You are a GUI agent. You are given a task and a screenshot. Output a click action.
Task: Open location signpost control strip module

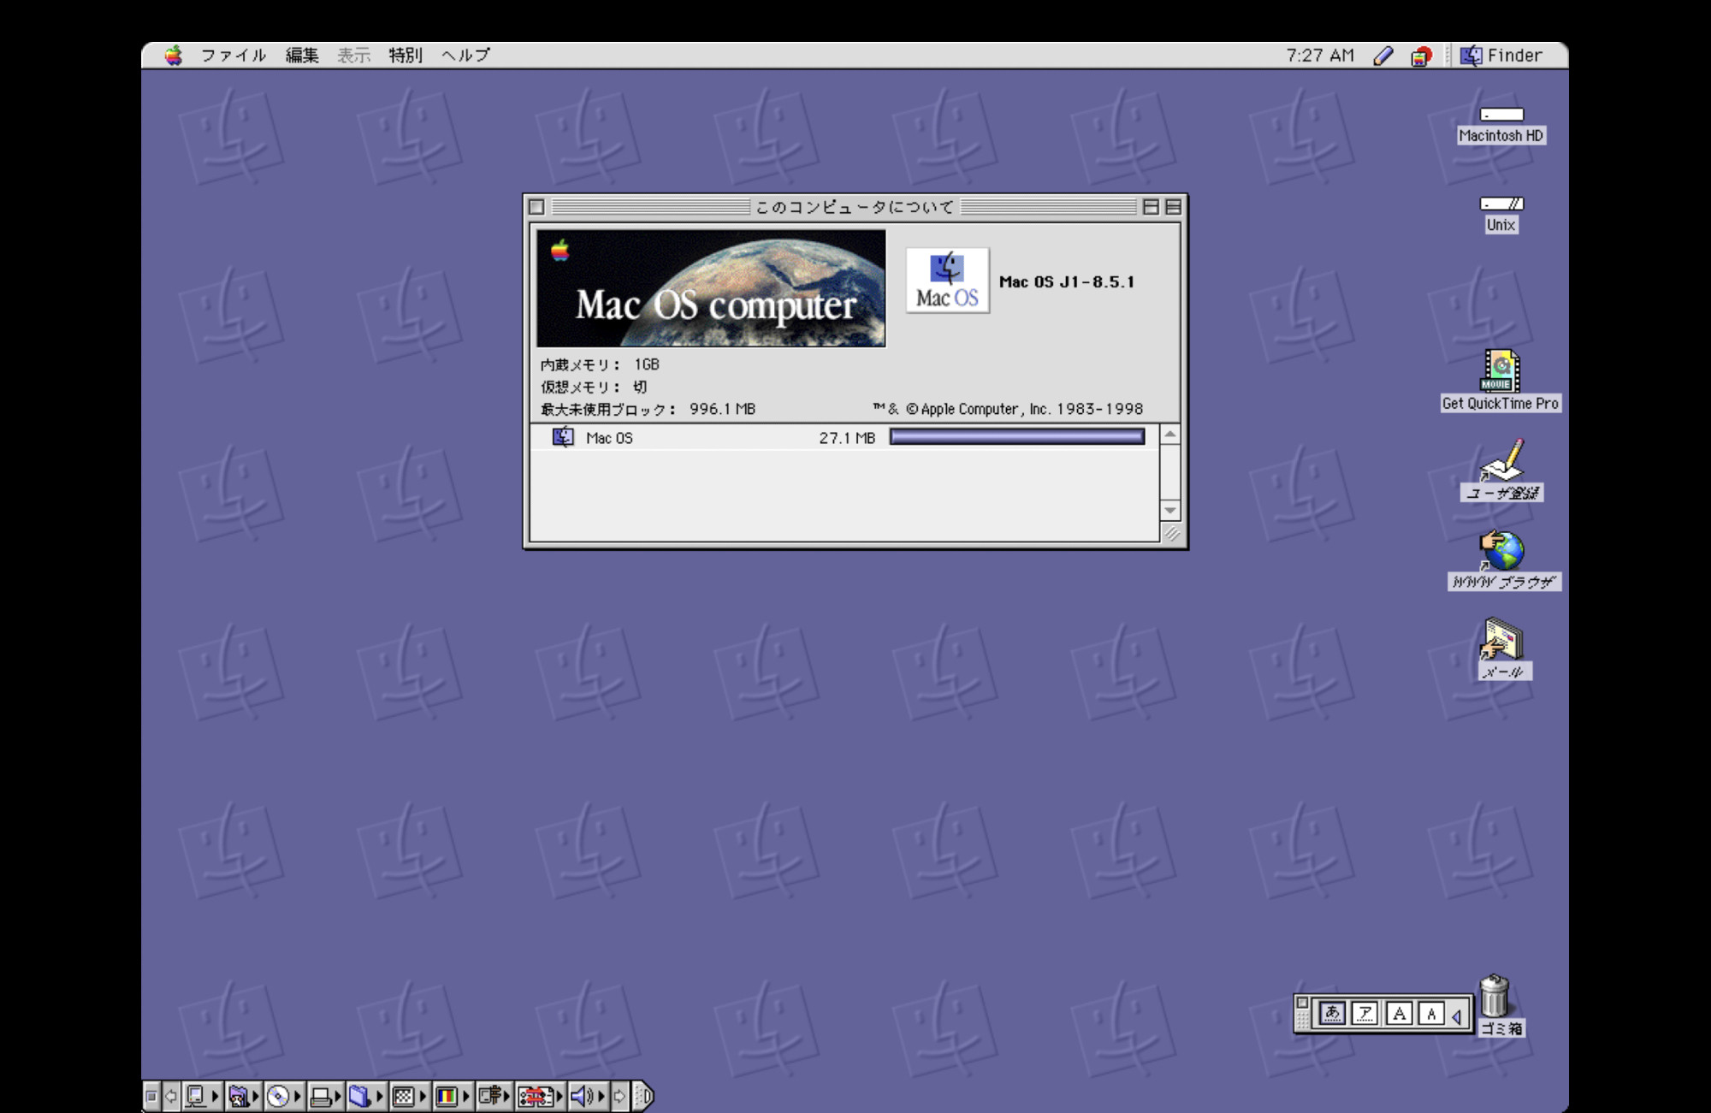click(494, 1096)
